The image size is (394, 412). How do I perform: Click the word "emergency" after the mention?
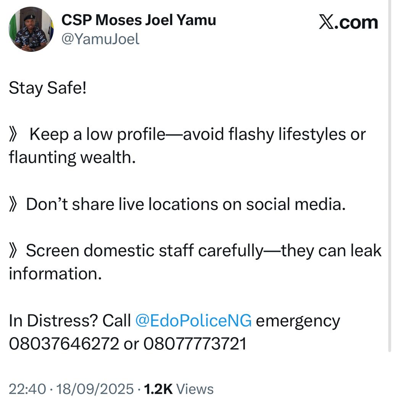pos(298,321)
